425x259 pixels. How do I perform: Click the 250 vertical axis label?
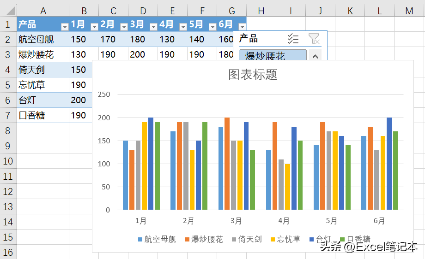(104, 94)
